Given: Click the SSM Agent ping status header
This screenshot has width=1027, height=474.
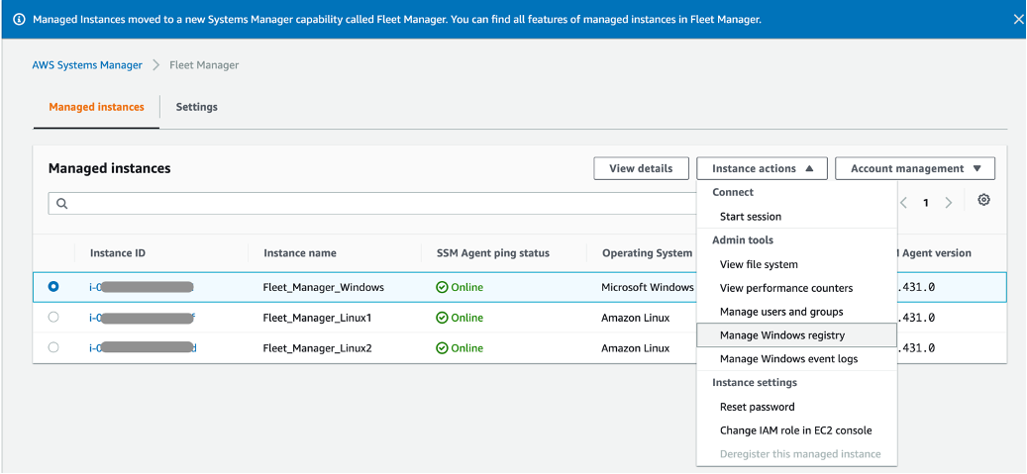Looking at the screenshot, I should (493, 252).
